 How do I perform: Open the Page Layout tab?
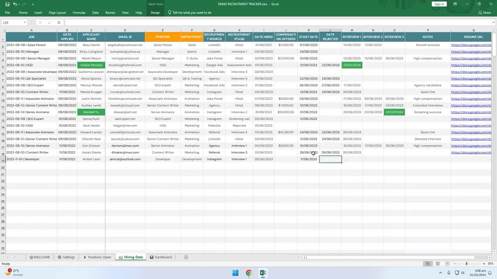click(57, 13)
